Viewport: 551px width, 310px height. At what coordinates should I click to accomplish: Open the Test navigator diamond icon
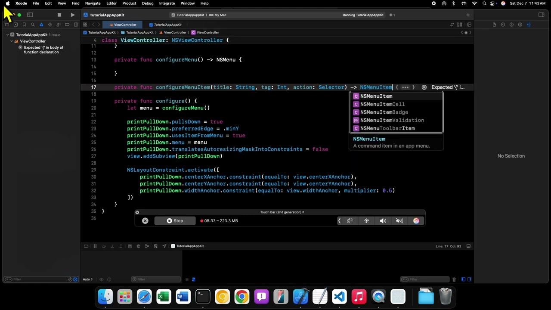(x=50, y=25)
